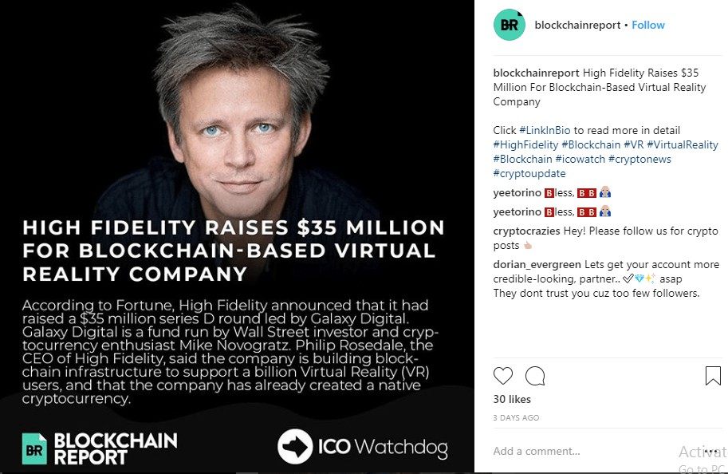The width and height of the screenshot is (728, 474).
Task: Visit the first yeetorino commenter profile
Action: 517,192
